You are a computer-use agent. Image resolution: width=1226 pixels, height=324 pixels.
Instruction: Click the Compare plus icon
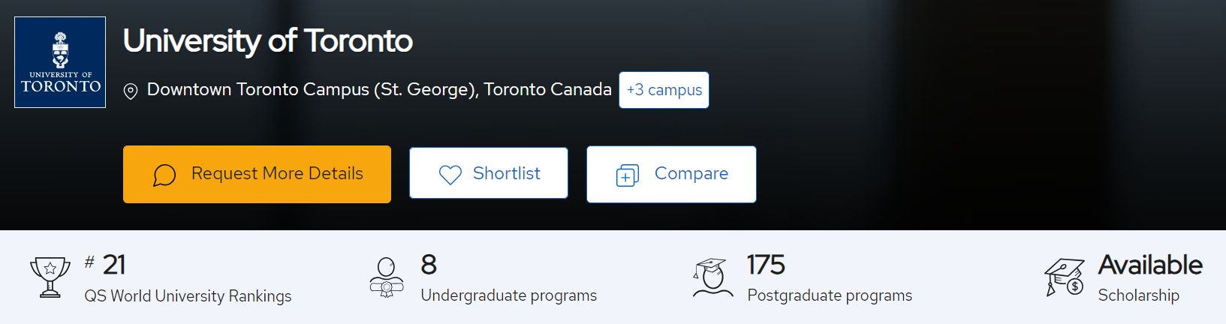[x=627, y=175]
